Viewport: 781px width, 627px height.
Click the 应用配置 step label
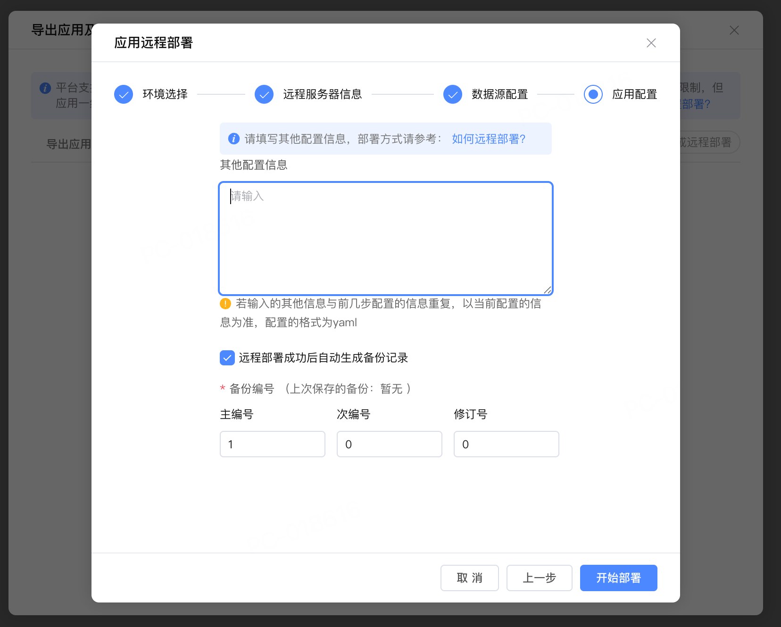pyautogui.click(x=635, y=94)
